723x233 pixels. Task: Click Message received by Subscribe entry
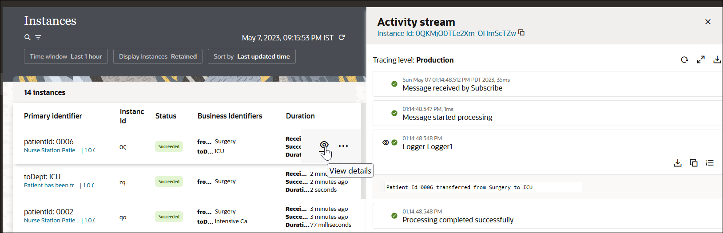click(453, 88)
